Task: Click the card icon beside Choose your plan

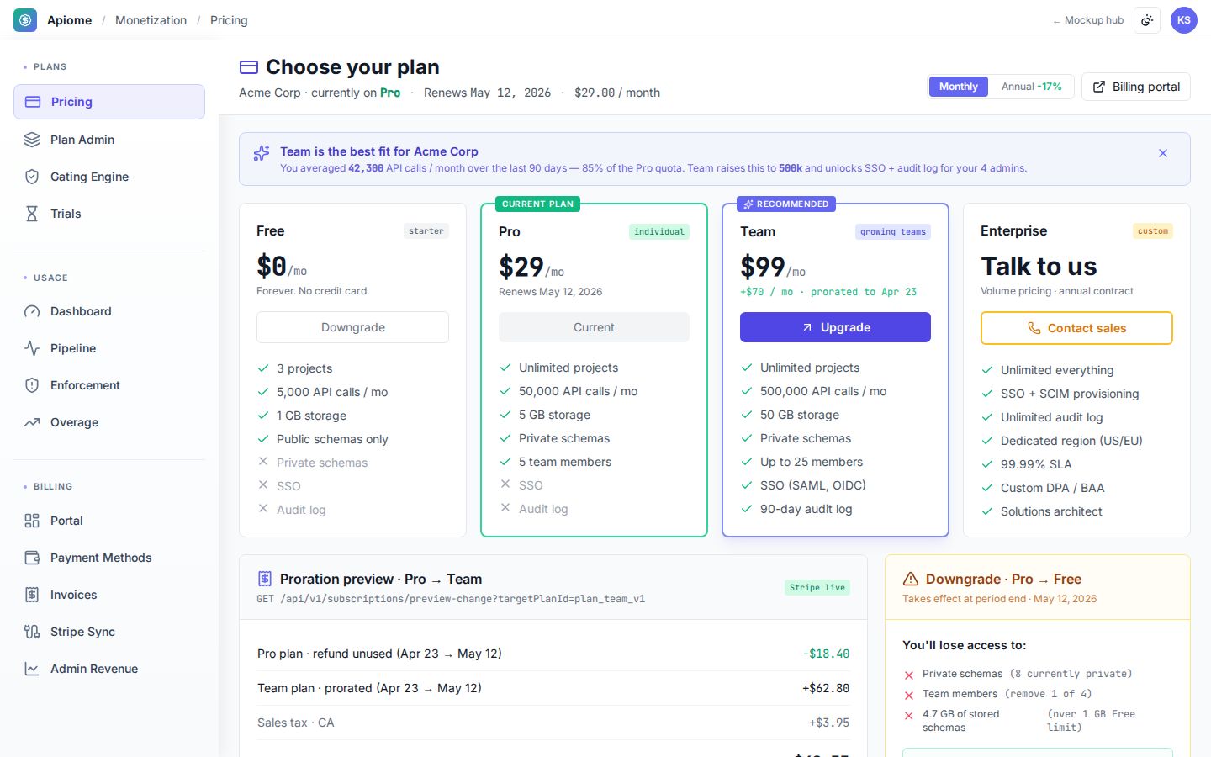Action: click(249, 67)
